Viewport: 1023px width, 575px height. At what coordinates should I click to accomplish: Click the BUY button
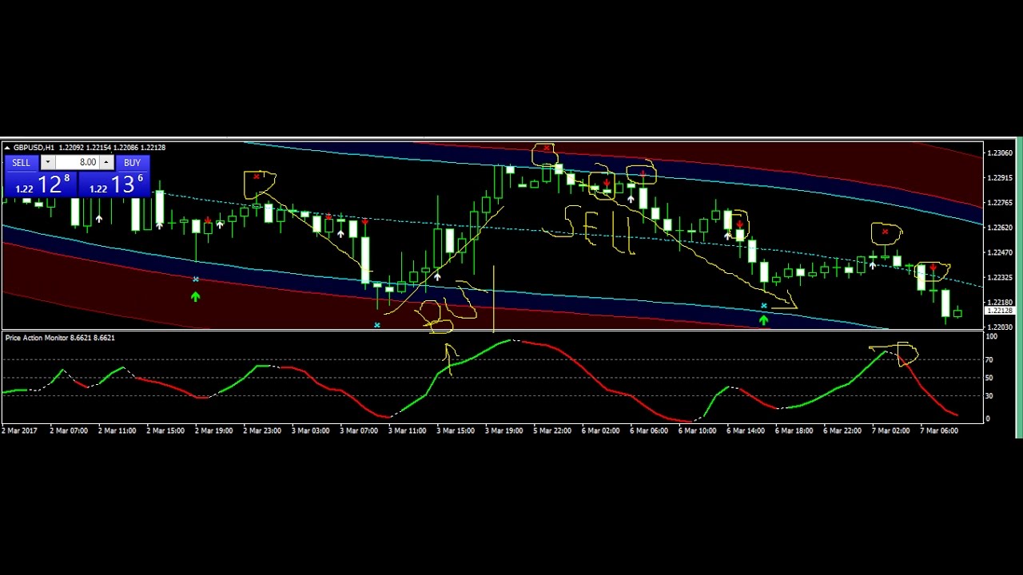click(x=132, y=163)
